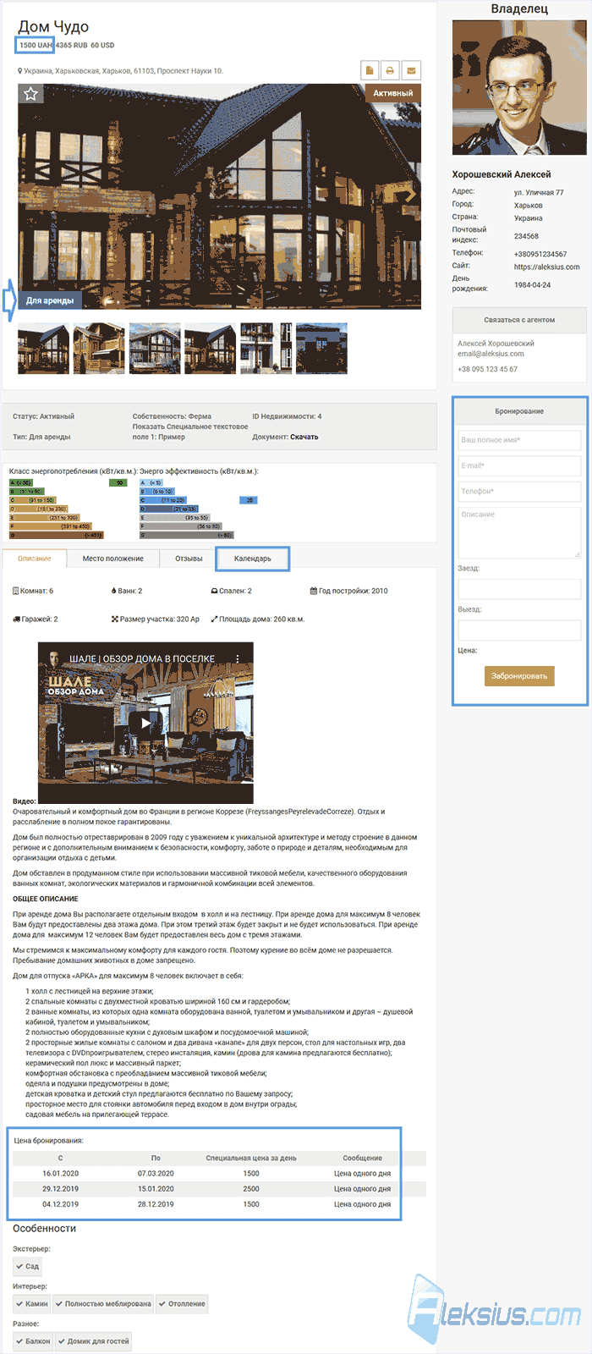This screenshot has height=1354, width=592.
Task: Click the Забронировать button
Action: 519,675
